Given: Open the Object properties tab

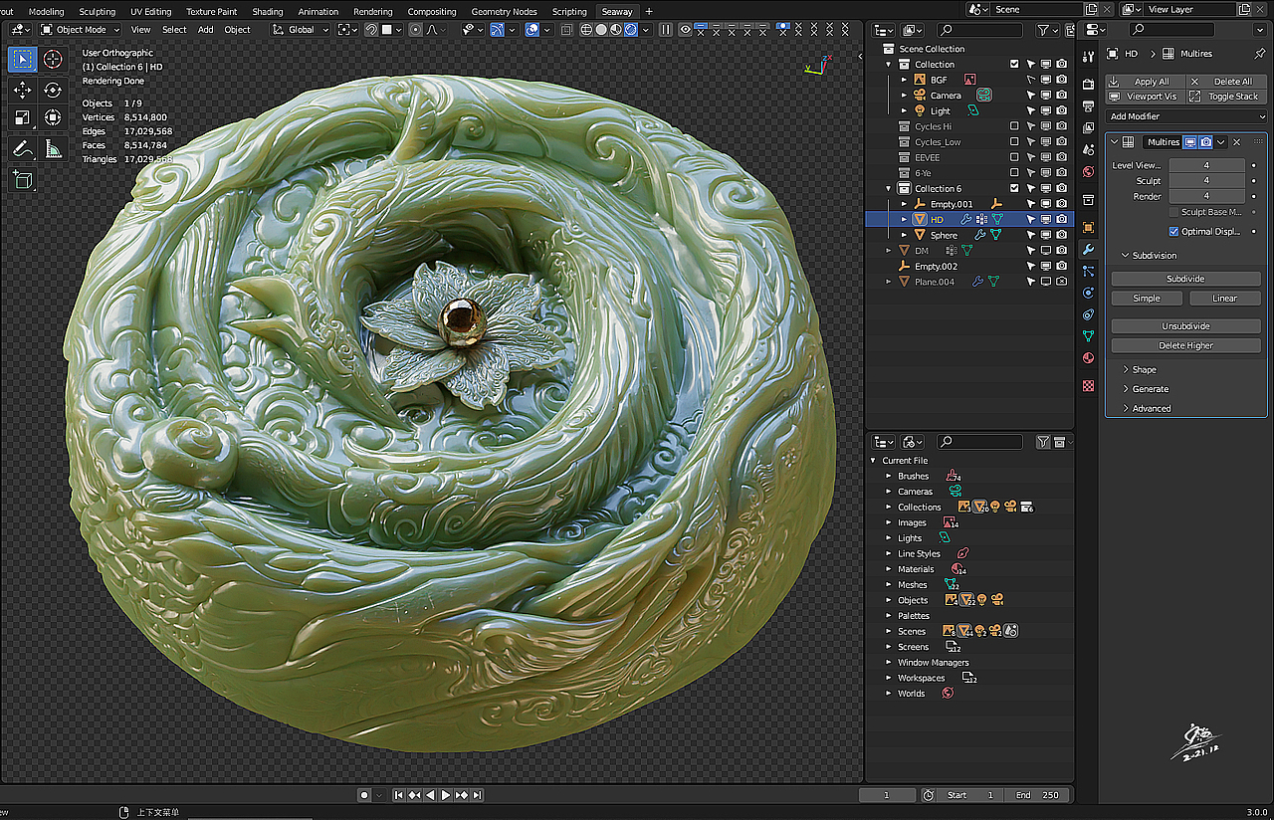Looking at the screenshot, I should (x=1088, y=228).
